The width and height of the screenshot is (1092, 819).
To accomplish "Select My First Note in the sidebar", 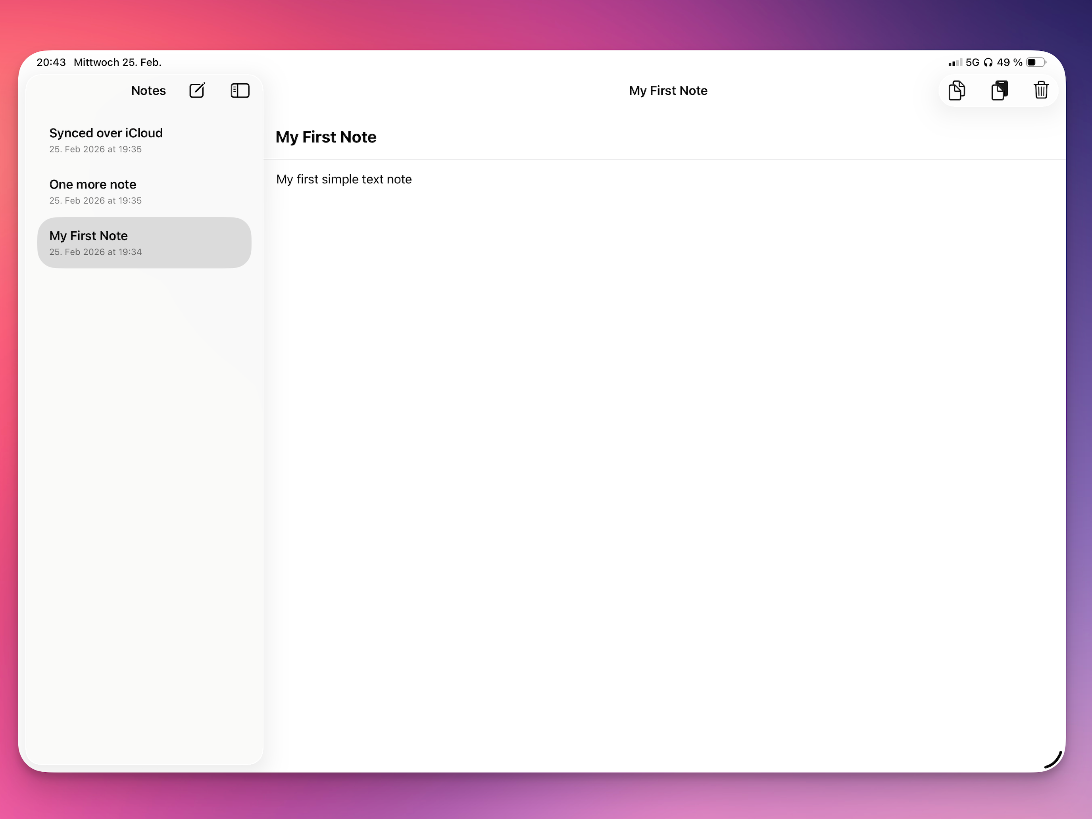I will pyautogui.click(x=88, y=235).
